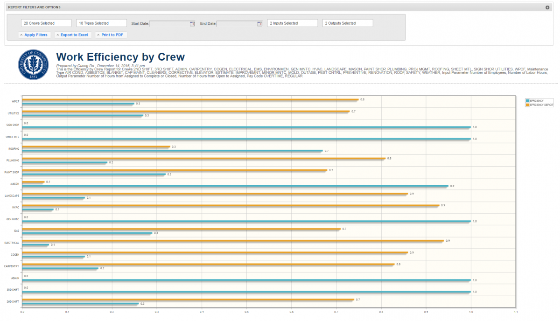
Task: Open the End Date calendar picker icon
Action: [259, 23]
